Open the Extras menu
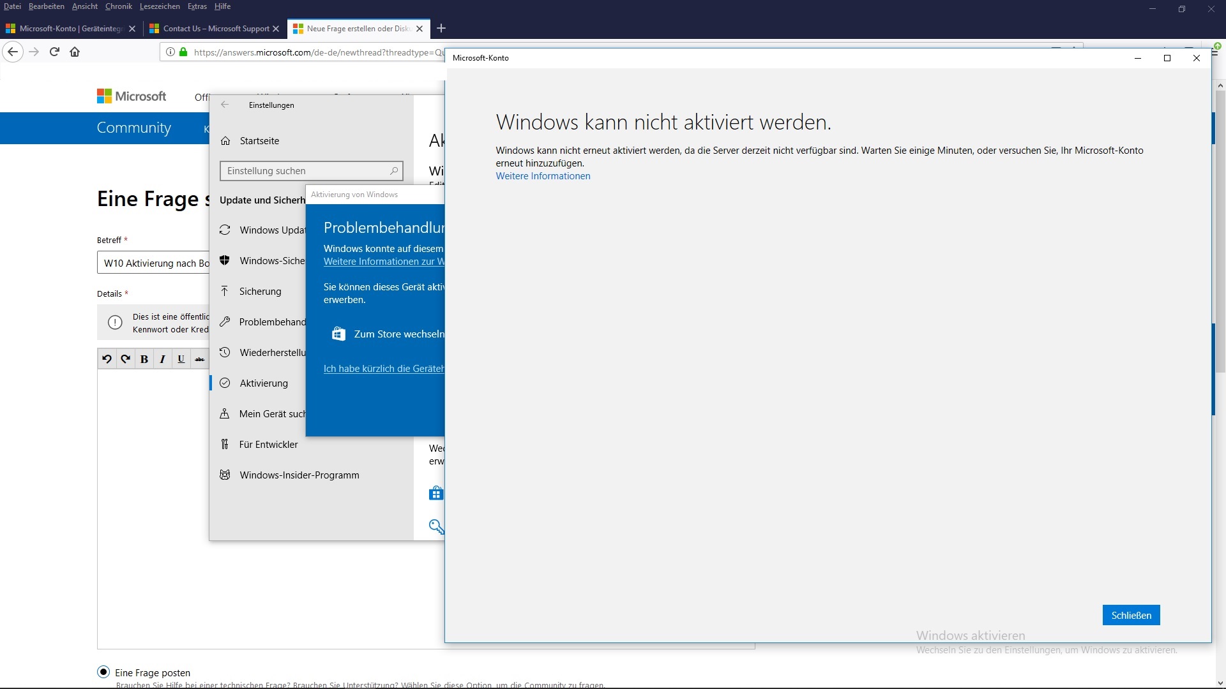 (x=197, y=6)
